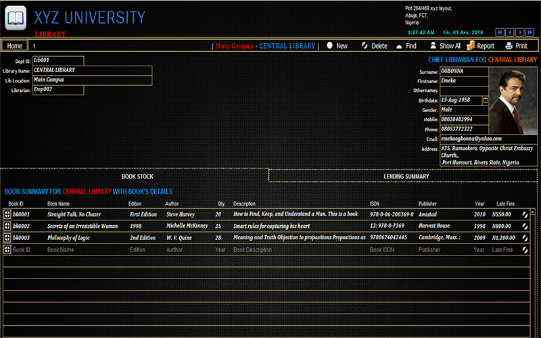Expand the bk0003 book row

pos(7,238)
